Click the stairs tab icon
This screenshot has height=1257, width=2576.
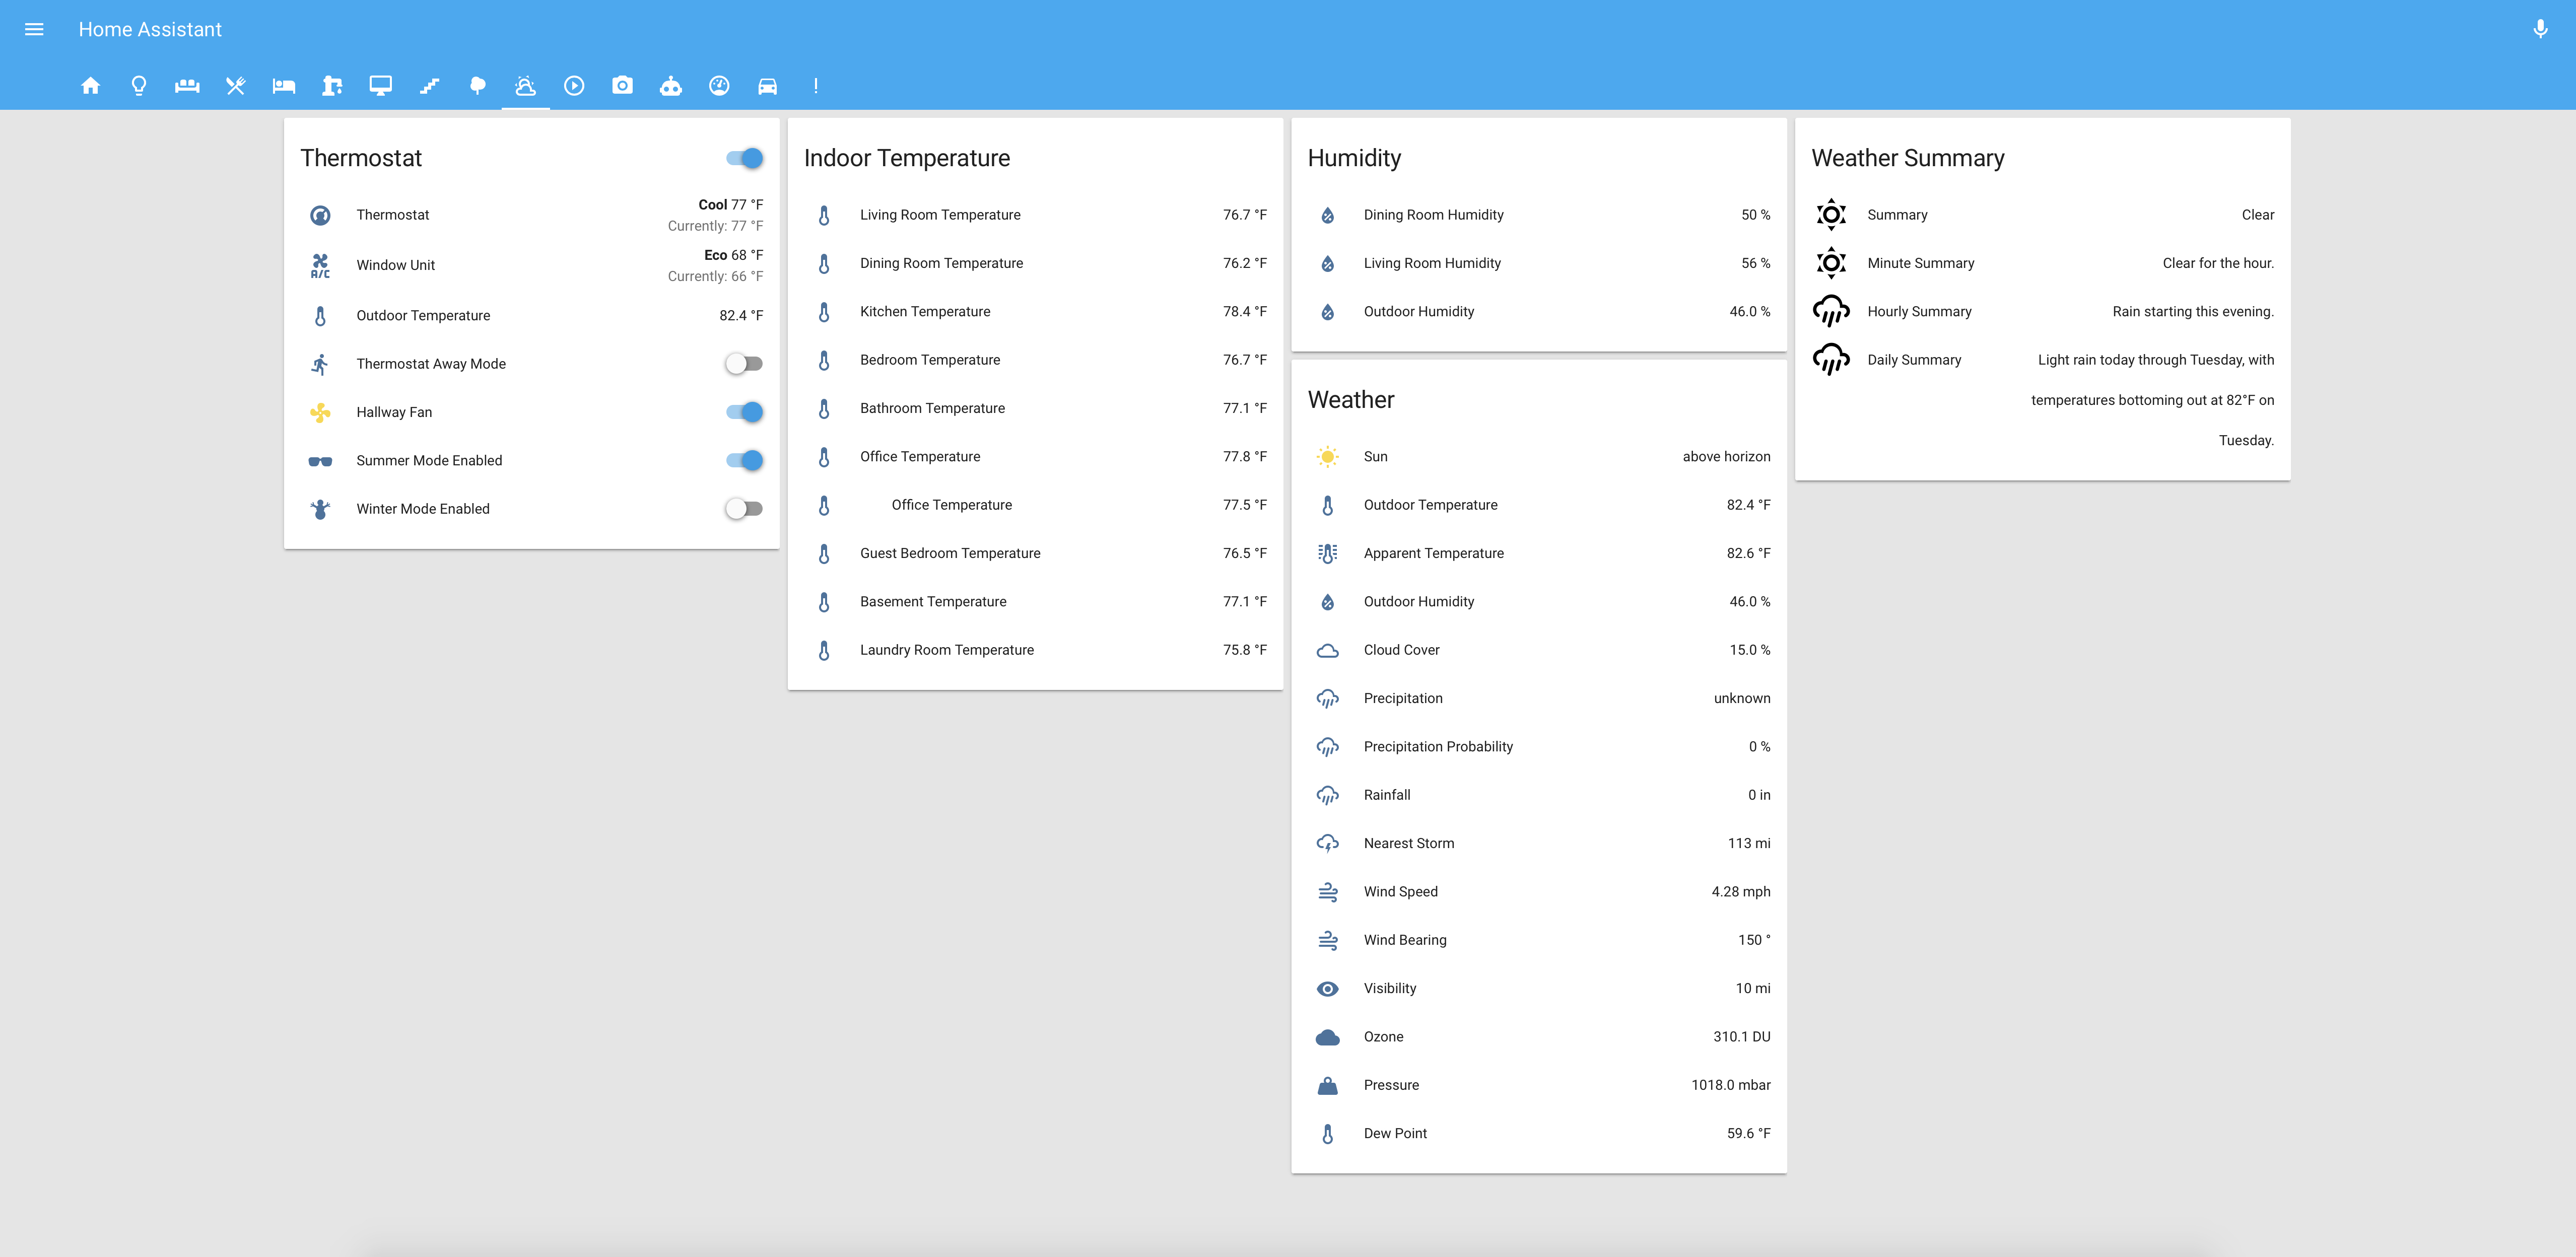coord(429,86)
